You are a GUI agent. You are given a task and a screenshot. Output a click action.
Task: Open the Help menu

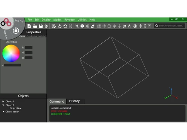(92, 20)
